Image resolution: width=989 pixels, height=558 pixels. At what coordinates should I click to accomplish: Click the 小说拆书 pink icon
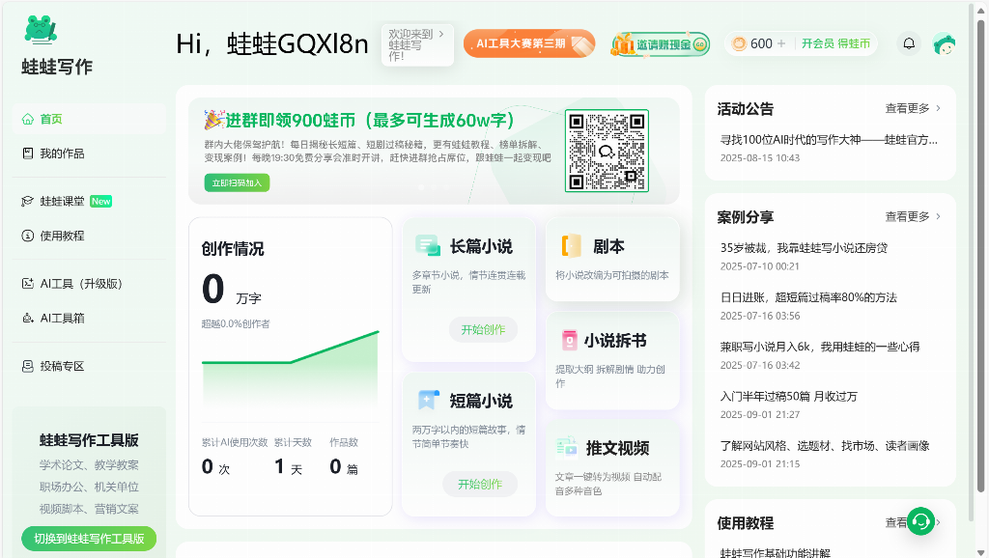[x=569, y=341]
